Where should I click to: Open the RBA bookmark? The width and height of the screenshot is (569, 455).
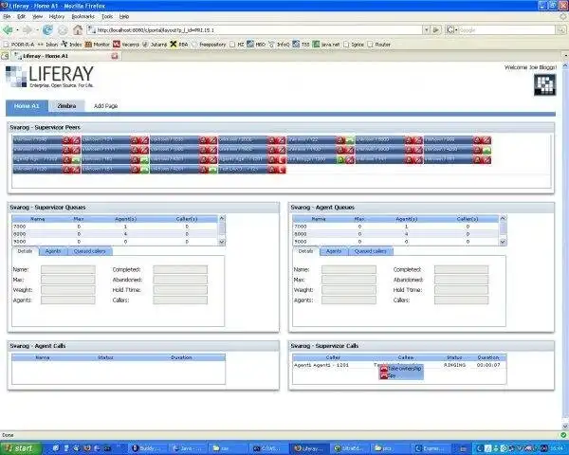(x=179, y=45)
